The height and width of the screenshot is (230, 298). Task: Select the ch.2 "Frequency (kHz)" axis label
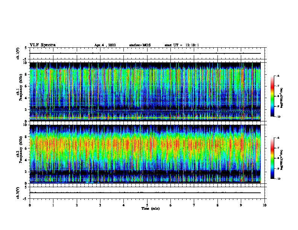tap(21, 149)
